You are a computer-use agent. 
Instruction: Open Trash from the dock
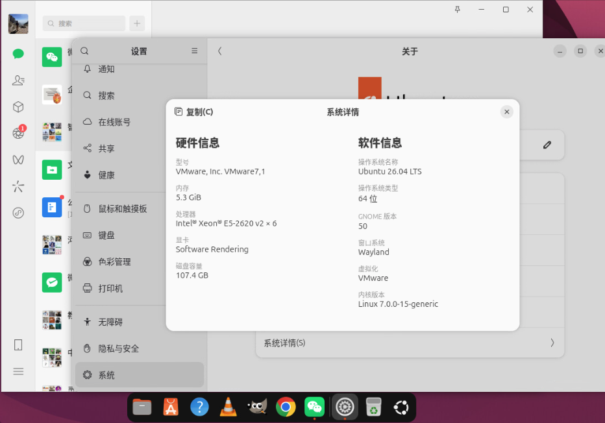[373, 407]
